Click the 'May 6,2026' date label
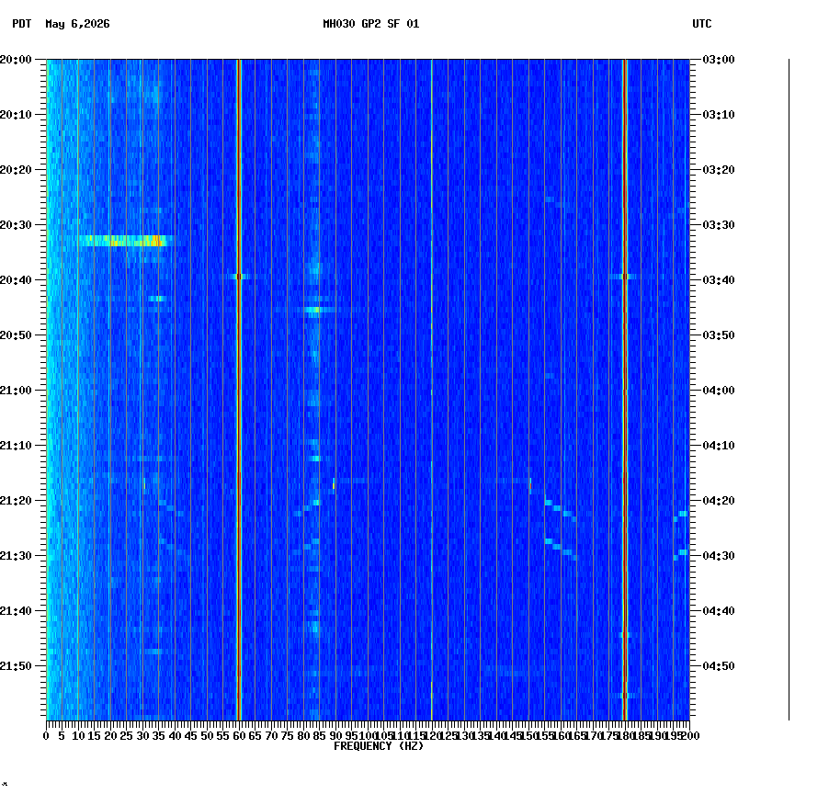The height and width of the screenshot is (794, 829). pos(78,24)
